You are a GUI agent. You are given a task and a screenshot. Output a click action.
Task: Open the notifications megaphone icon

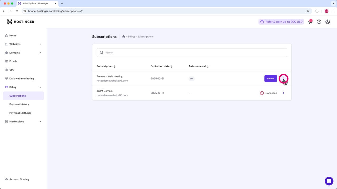(x=310, y=22)
